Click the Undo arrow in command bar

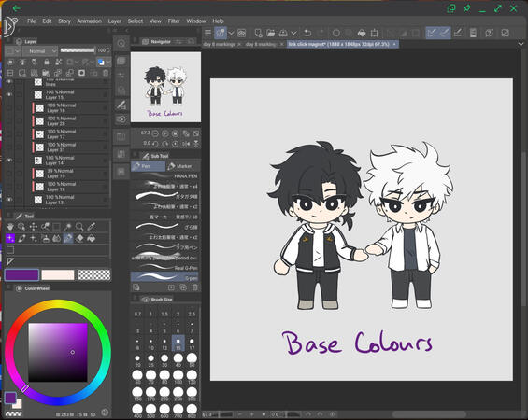pos(307,33)
